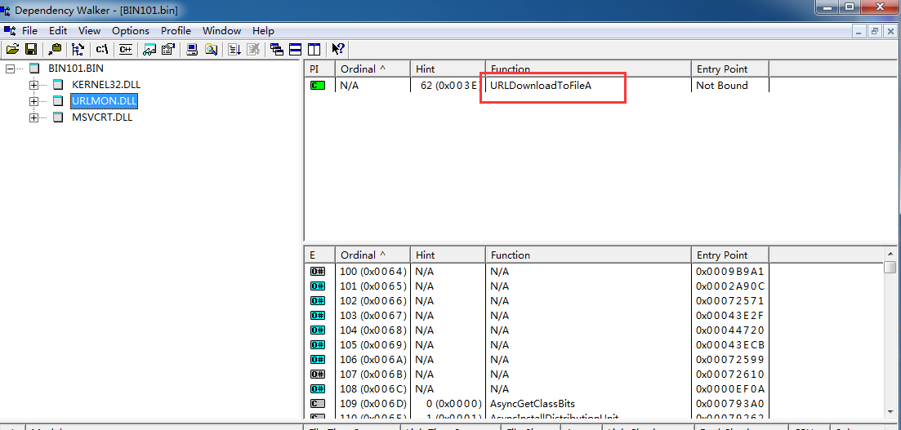Image resolution: width=901 pixels, height=430 pixels.
Task: Click ordinal '105 (0x0069)' row
Action: click(x=373, y=344)
